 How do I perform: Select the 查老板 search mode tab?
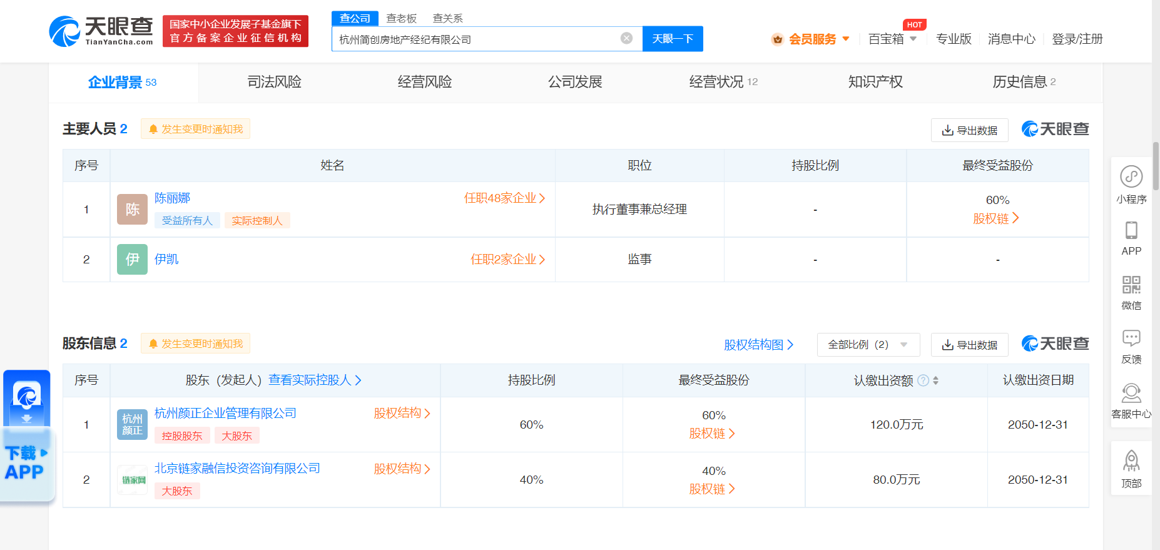point(401,19)
